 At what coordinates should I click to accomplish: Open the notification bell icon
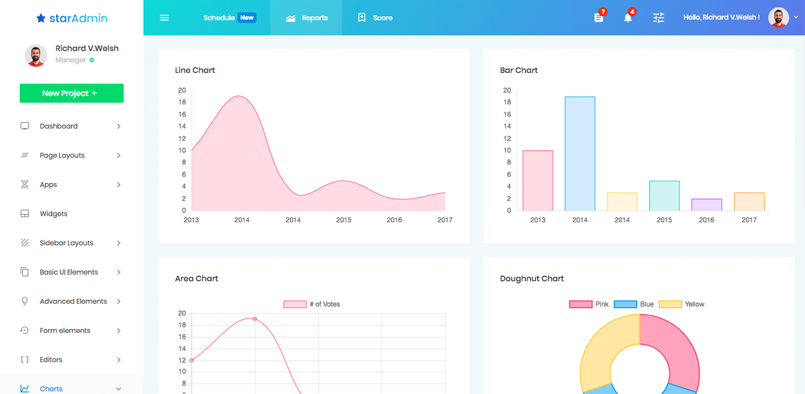[628, 17]
